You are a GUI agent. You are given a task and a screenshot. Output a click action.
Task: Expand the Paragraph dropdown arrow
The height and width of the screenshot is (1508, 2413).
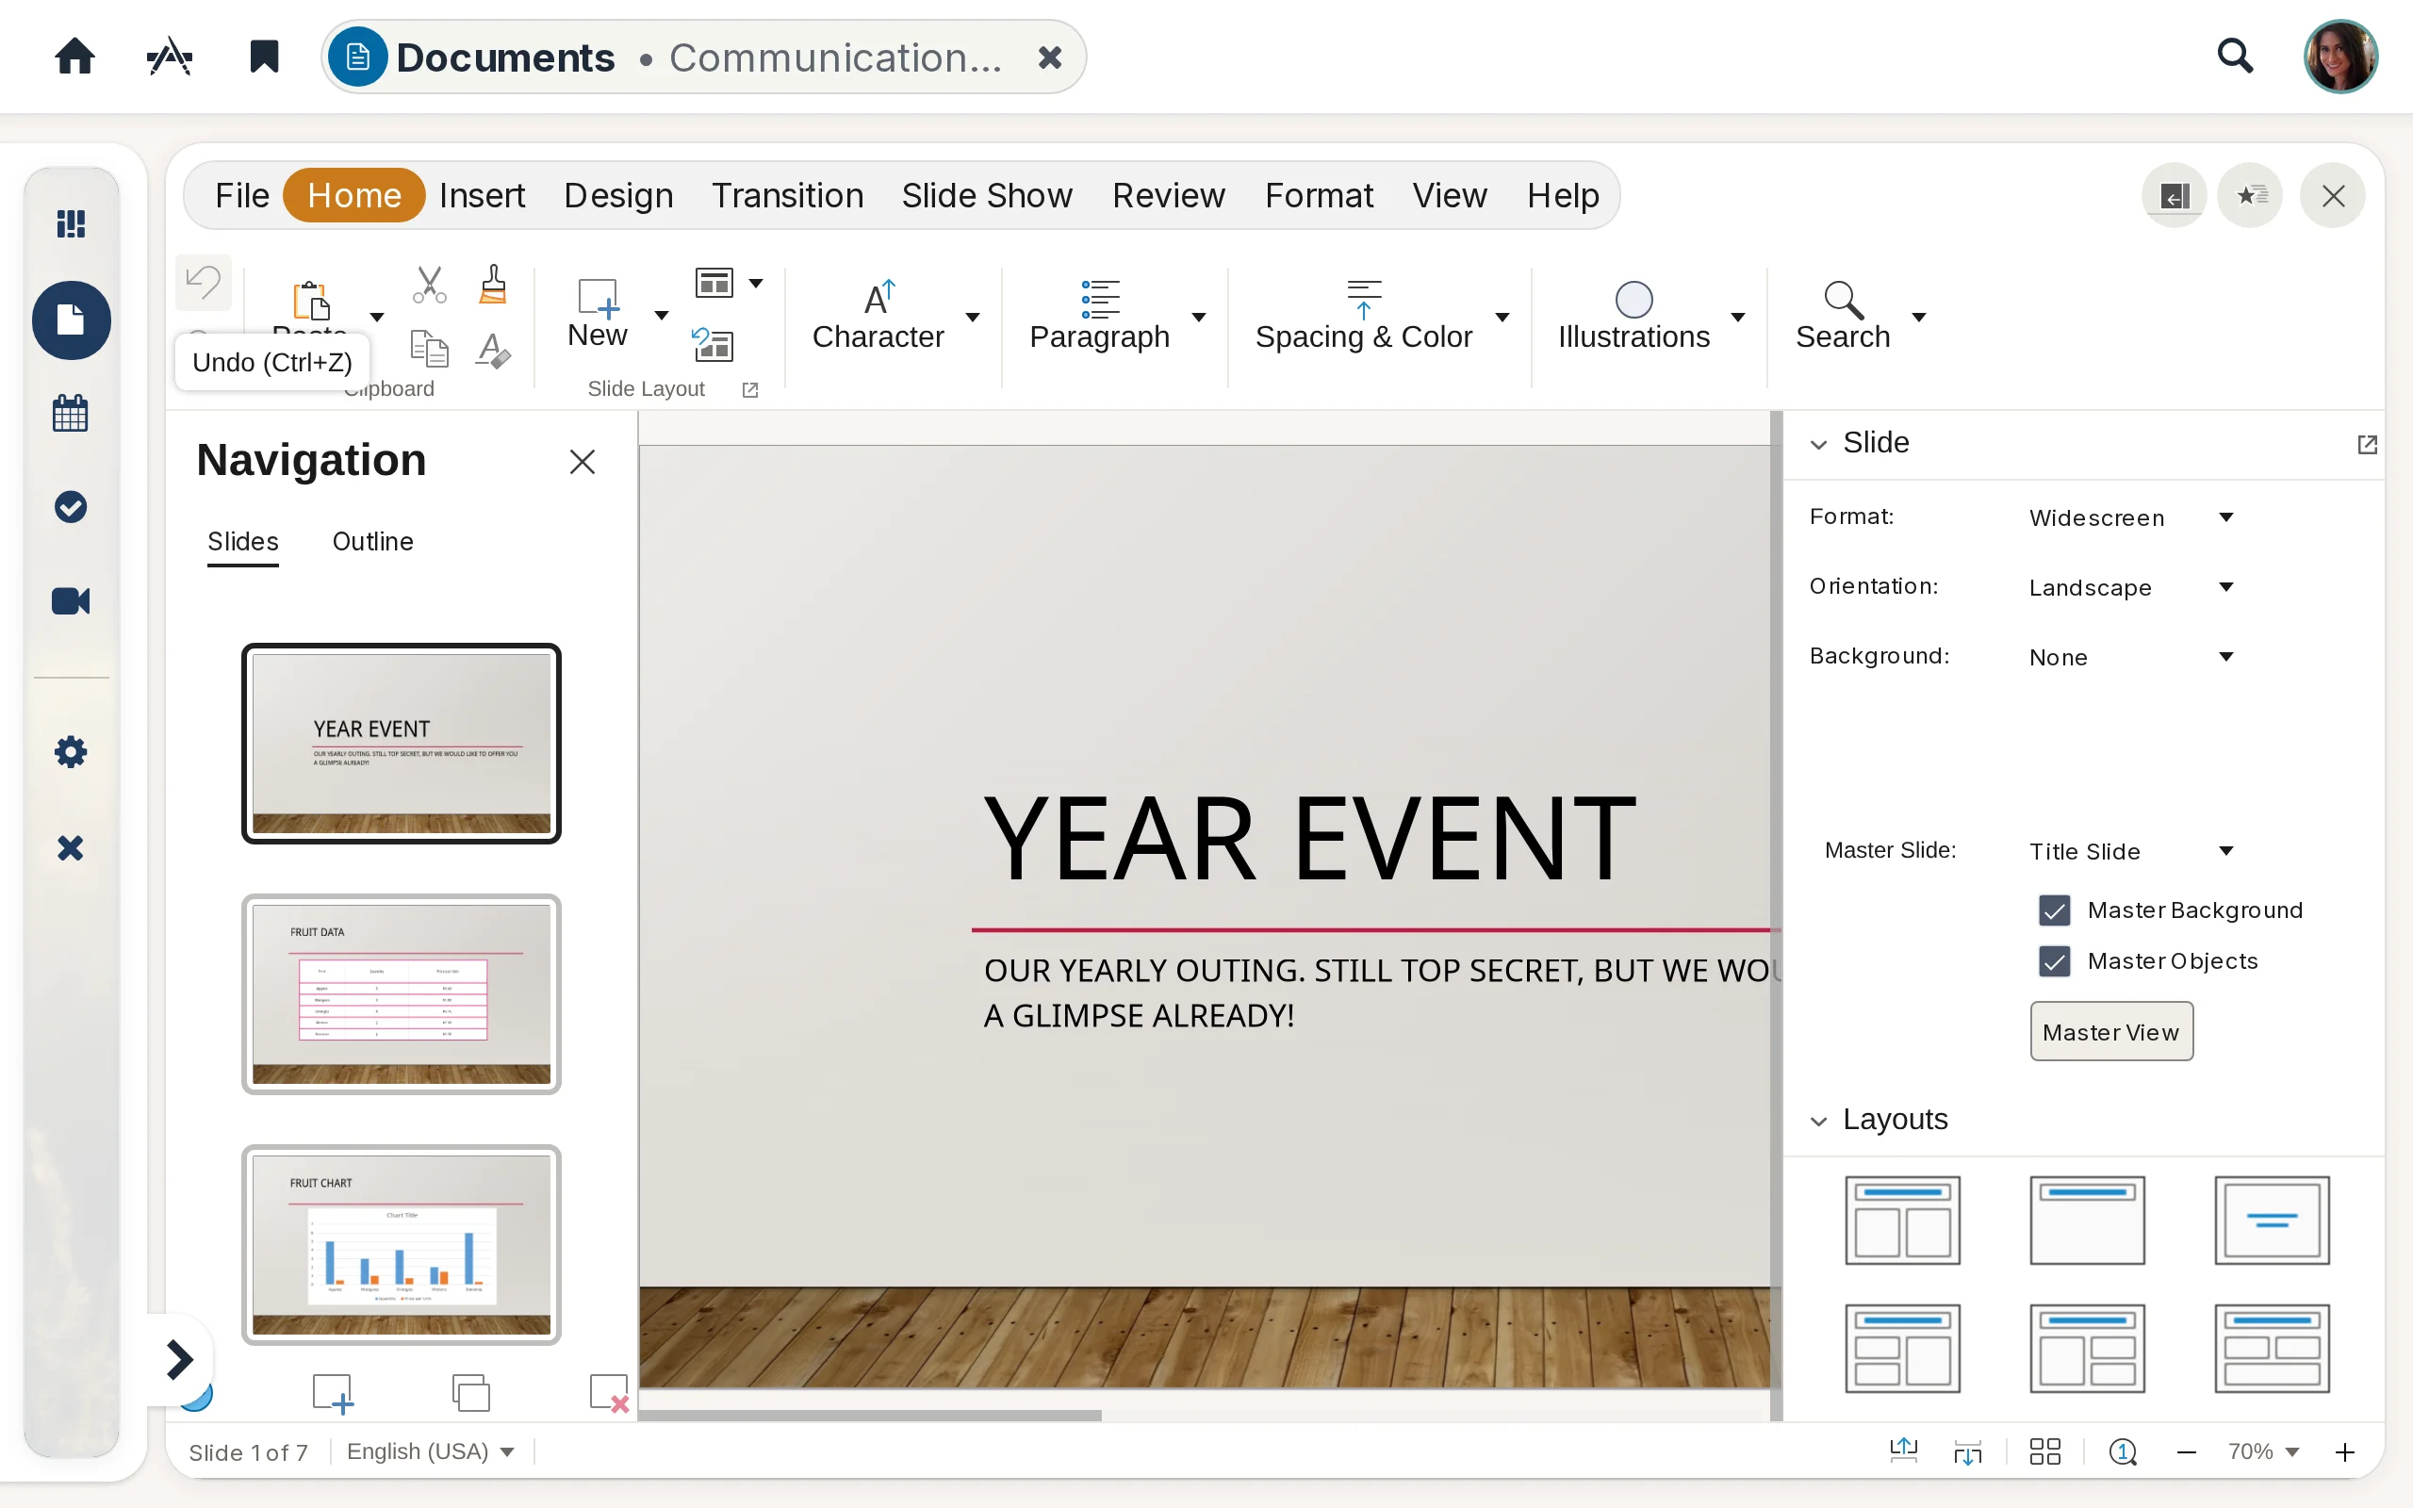1199,318
